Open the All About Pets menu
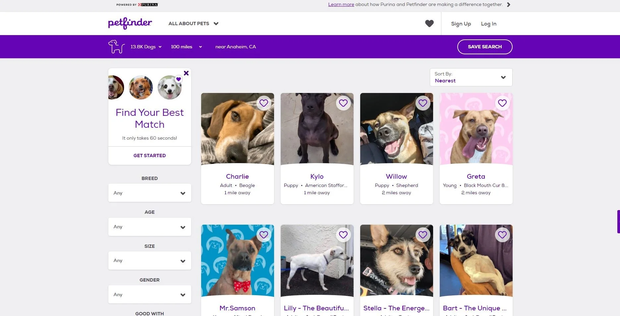620x316 pixels. click(x=193, y=23)
